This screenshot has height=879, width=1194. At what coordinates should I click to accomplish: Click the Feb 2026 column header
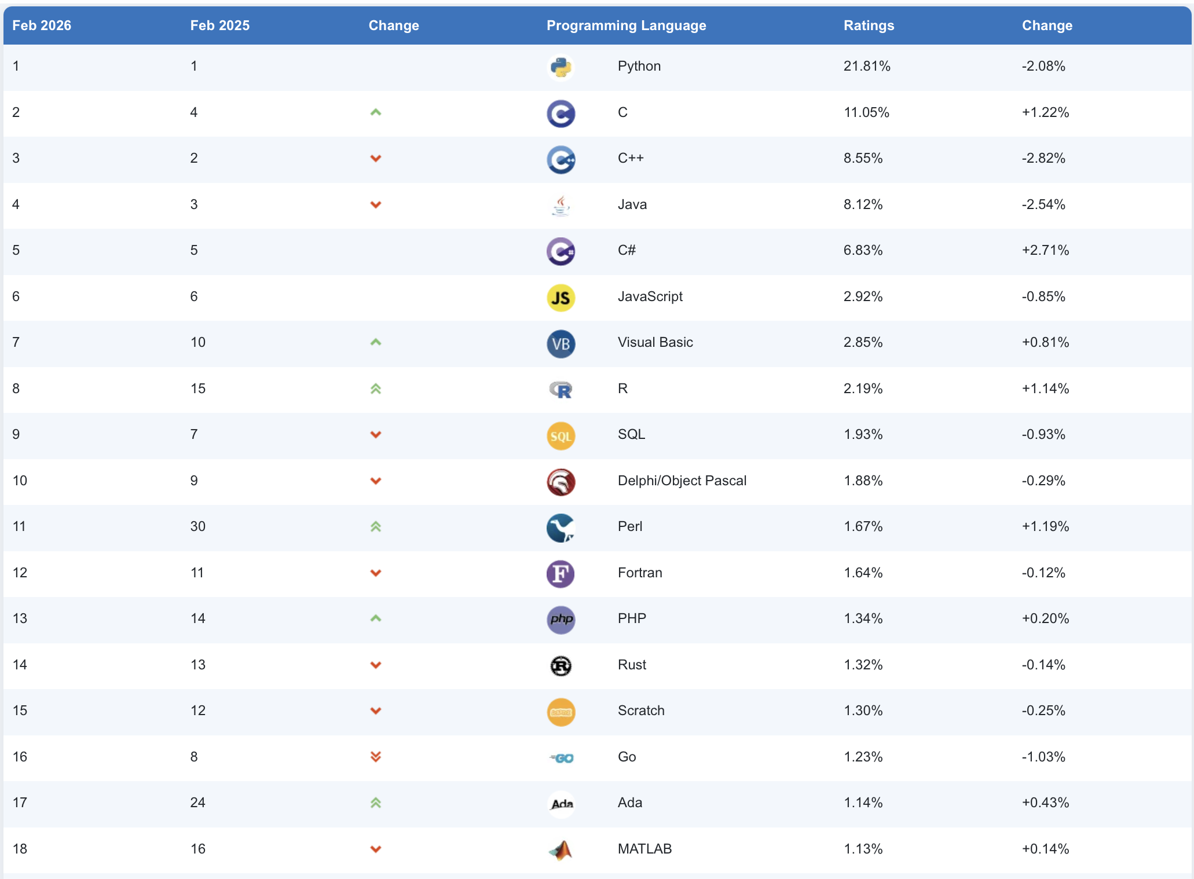tap(42, 25)
